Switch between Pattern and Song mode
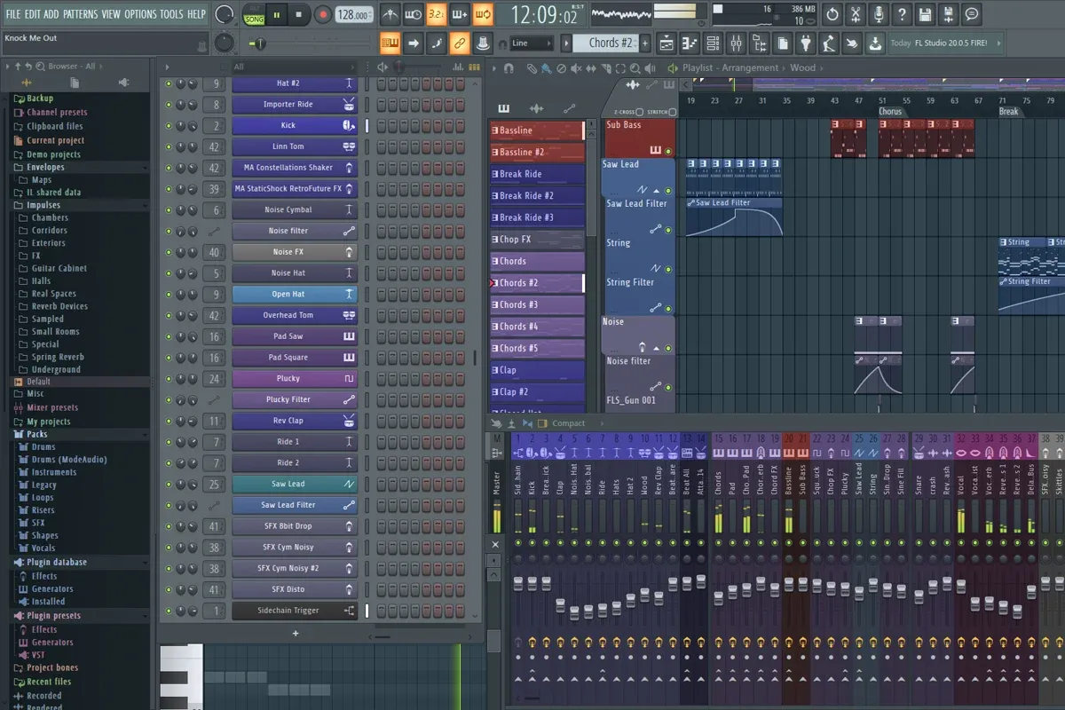Viewport: 1065px width, 710px height. (254, 14)
